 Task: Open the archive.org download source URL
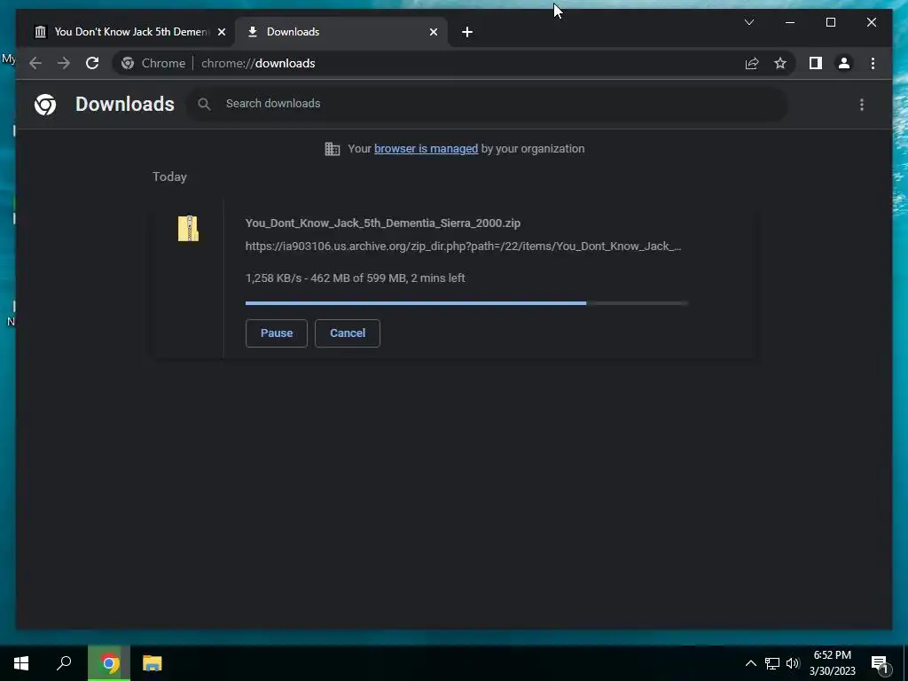tap(463, 247)
